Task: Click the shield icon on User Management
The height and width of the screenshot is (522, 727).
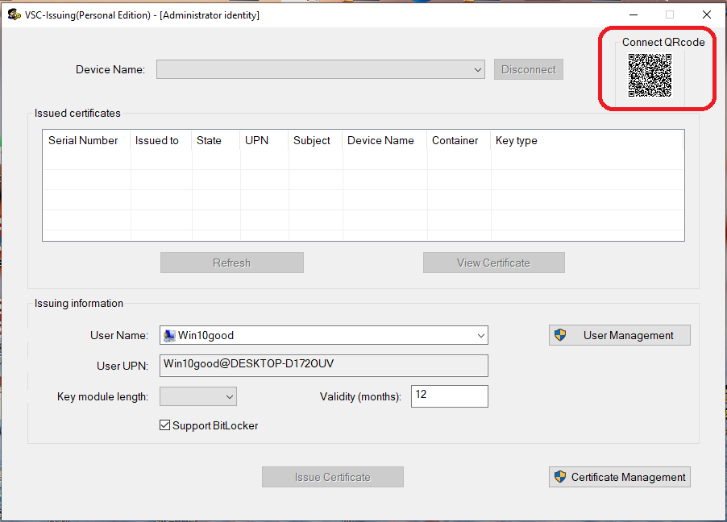Action: coord(561,335)
